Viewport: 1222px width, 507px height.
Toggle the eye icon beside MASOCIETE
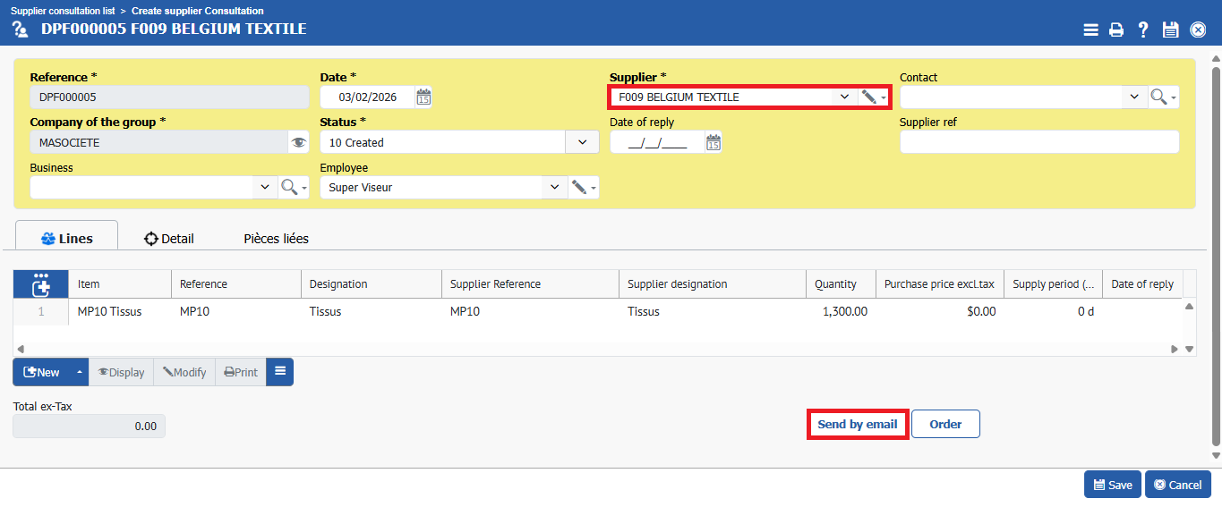click(x=299, y=142)
